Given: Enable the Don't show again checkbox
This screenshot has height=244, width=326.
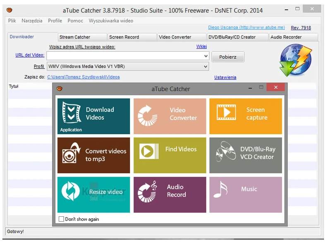Looking at the screenshot, I should coord(62,219).
